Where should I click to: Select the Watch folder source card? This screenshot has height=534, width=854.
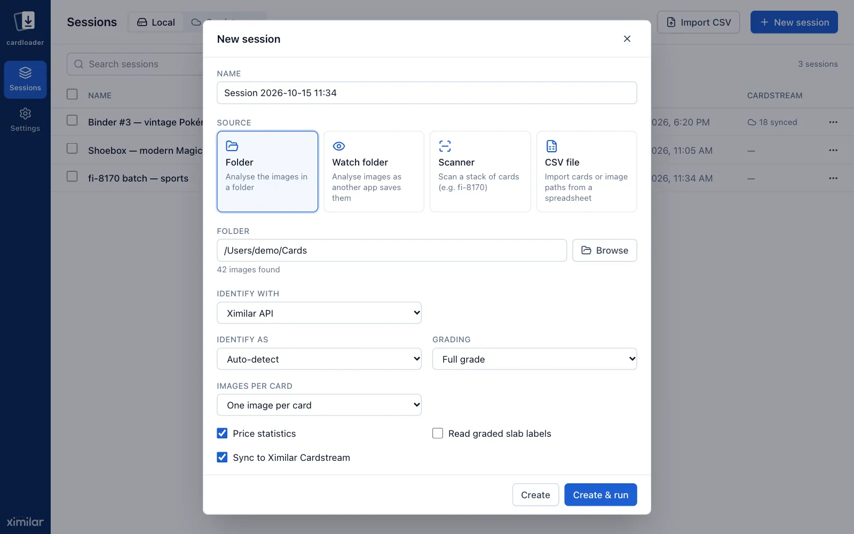[374, 171]
